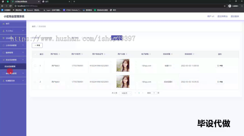Expand the 个人中心 sidebar menu chevron
Viewport: 244px width, 136px height.
click(x=23, y=31)
